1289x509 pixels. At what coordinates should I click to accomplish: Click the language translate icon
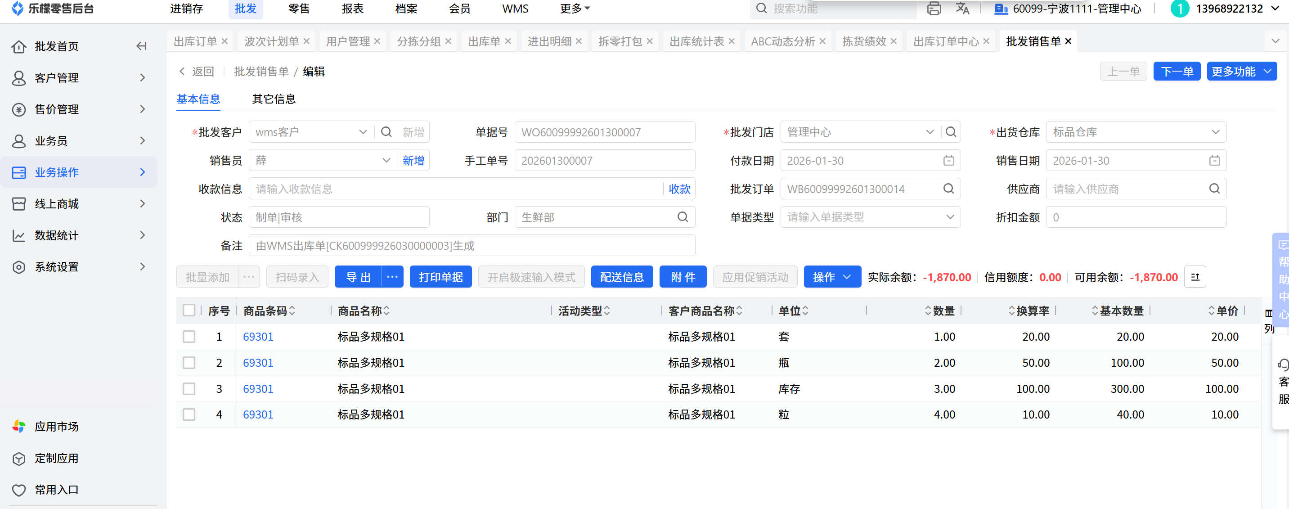[x=962, y=9]
